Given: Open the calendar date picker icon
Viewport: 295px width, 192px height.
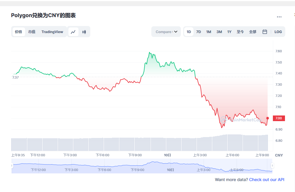Looking at the screenshot, I should (265, 32).
